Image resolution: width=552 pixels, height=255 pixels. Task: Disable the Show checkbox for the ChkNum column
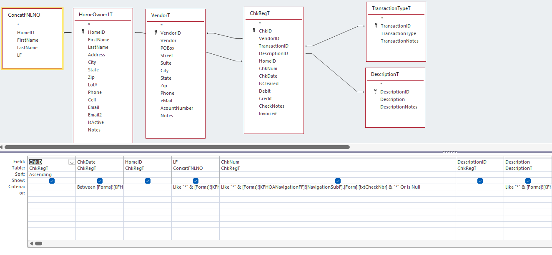[x=338, y=181]
